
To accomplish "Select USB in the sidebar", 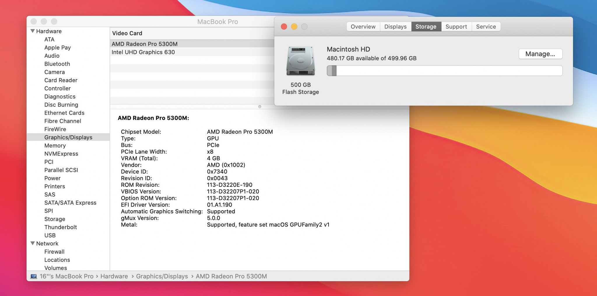I will tap(50, 236).
